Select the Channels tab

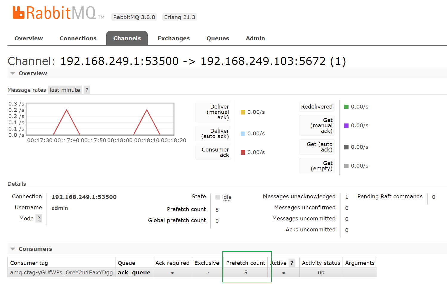(x=127, y=38)
